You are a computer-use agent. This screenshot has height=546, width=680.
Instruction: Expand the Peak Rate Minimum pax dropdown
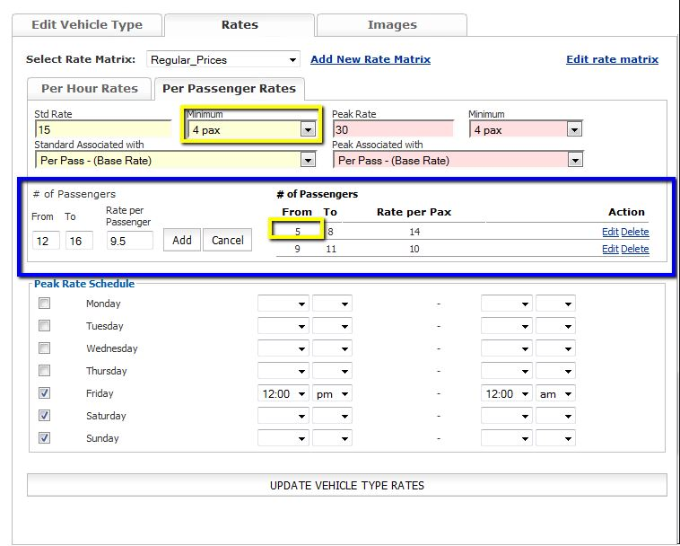pyautogui.click(x=575, y=130)
